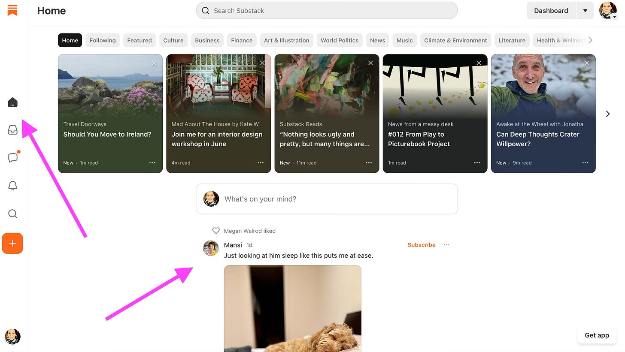The height and width of the screenshot is (352, 625).
Task: Dismiss the Picturebook Project card
Action: pos(479,63)
